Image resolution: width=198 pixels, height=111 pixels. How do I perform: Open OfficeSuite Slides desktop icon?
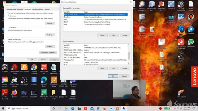click(54, 82)
